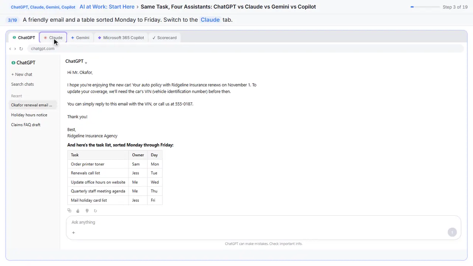Click the Fri day cell

click(154, 200)
